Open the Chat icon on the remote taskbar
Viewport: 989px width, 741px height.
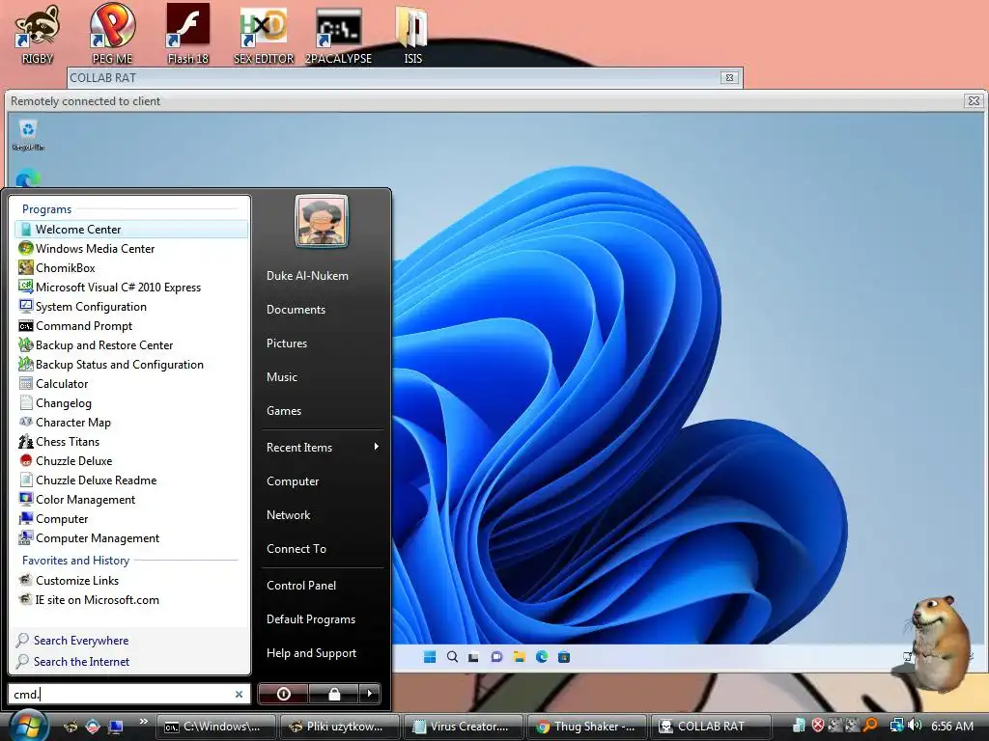point(496,657)
